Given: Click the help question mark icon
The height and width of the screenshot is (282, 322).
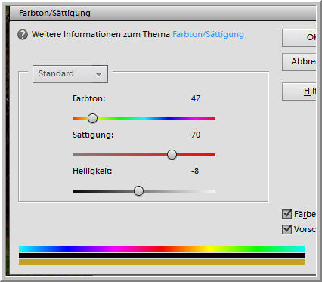Looking at the screenshot, I should (x=23, y=35).
